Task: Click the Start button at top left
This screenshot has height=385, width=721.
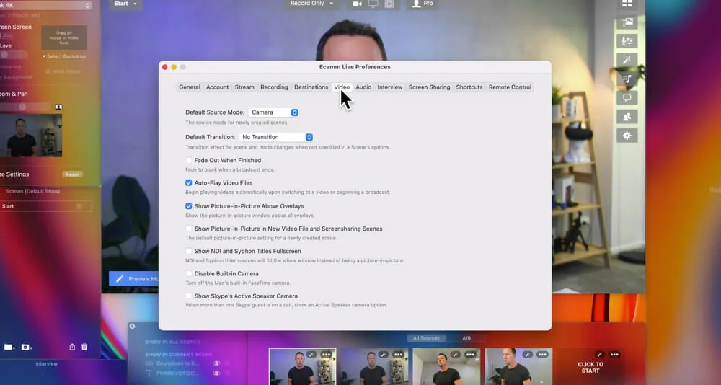Action: click(126, 4)
